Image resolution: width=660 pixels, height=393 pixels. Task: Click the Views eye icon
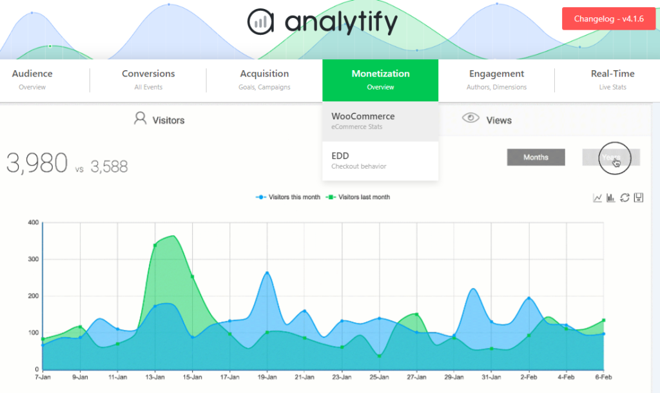471,118
